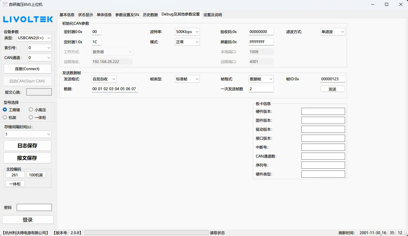408x236 pixels.
Task: Click the 一体柜 master code button
Action: tap(15, 184)
